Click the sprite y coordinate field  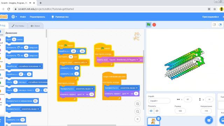tap(209, 99)
